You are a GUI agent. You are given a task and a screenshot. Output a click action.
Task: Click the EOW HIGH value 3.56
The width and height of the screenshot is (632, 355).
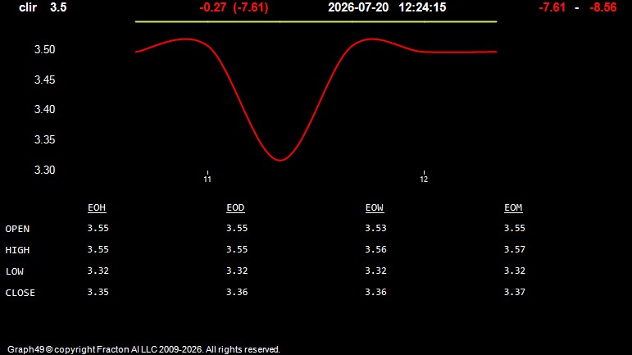[375, 249]
